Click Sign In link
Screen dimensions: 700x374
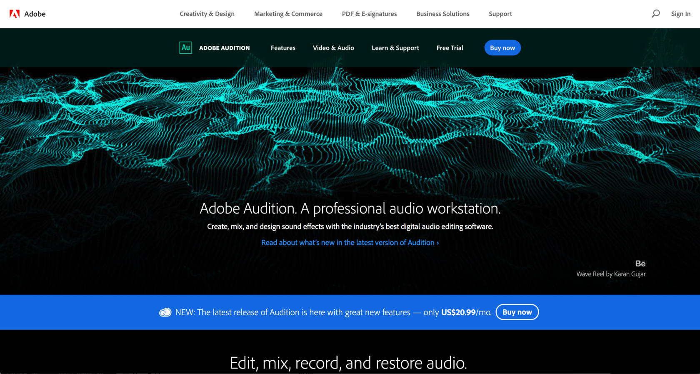tap(680, 14)
